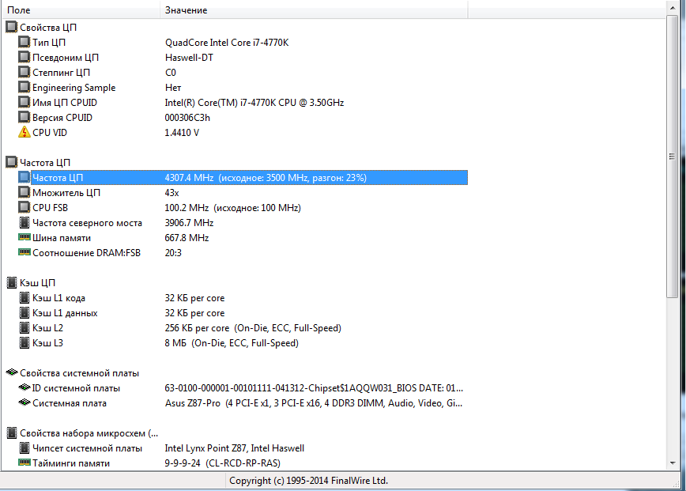This screenshot has width=686, height=491.
Task: Click the Engineering Sample value Нет
Action: (173, 88)
